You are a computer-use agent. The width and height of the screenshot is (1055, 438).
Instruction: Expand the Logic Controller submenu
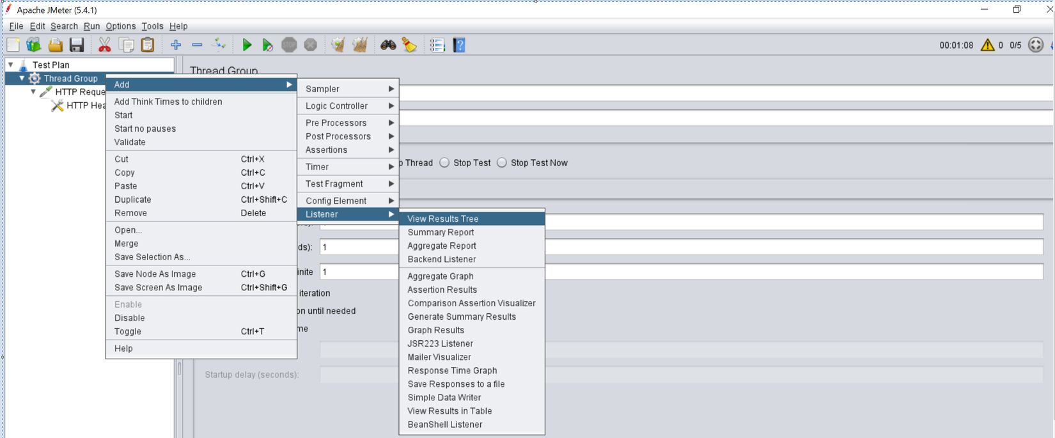coord(348,106)
